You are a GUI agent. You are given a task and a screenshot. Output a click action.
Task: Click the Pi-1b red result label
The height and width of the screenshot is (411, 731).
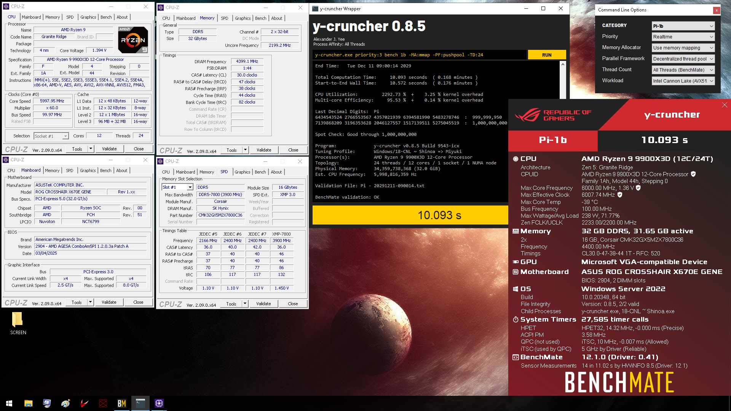click(553, 140)
